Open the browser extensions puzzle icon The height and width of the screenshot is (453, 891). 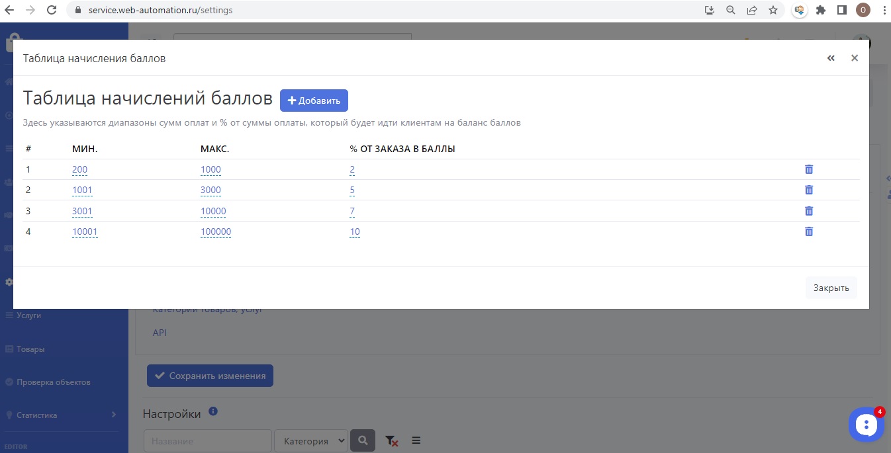tap(821, 10)
